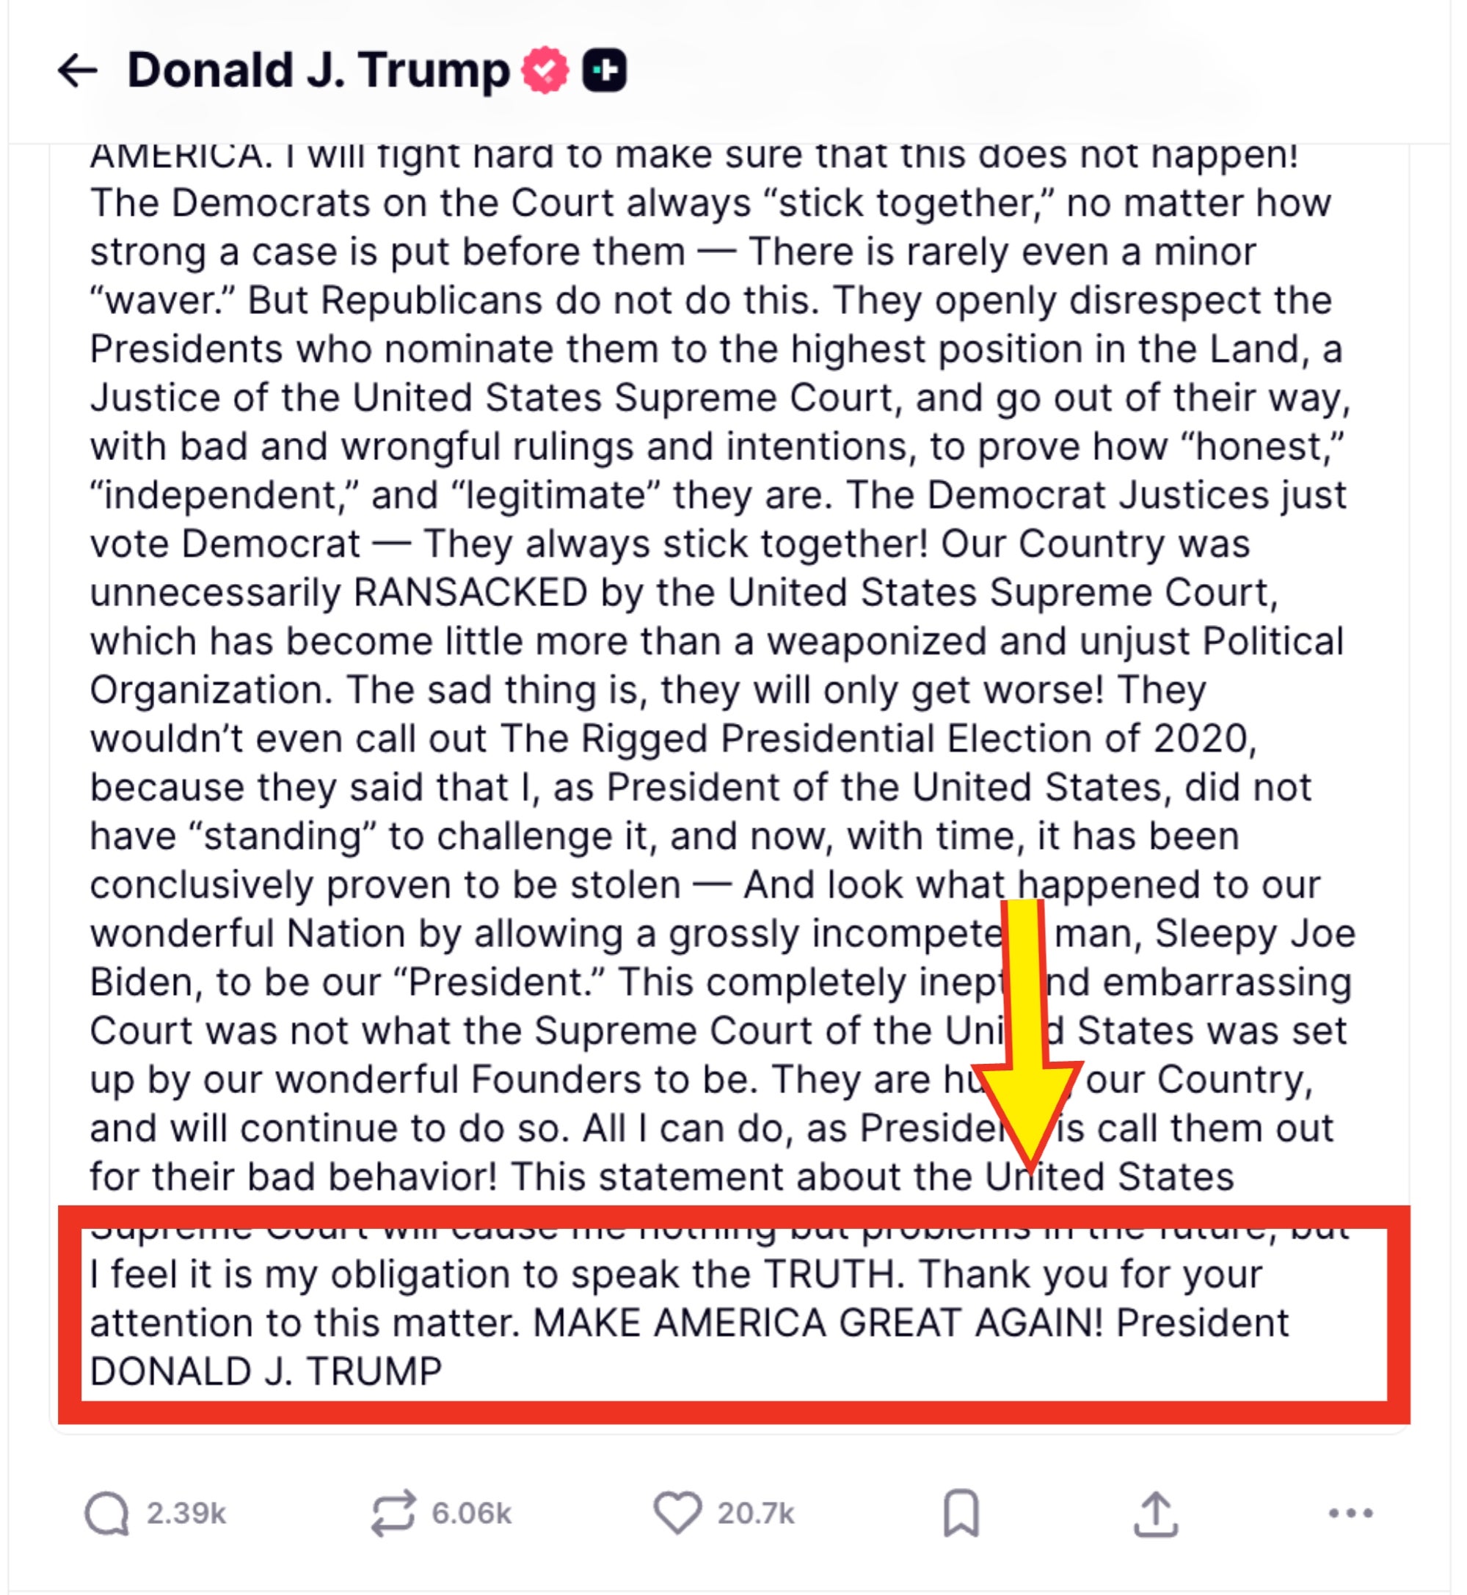Click the 2.39k replies count

[x=184, y=1511]
